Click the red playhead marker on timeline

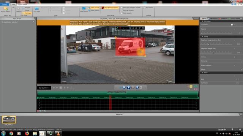(x=110, y=102)
